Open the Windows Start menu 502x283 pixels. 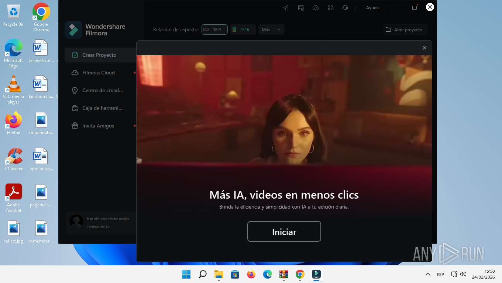pyautogui.click(x=186, y=274)
